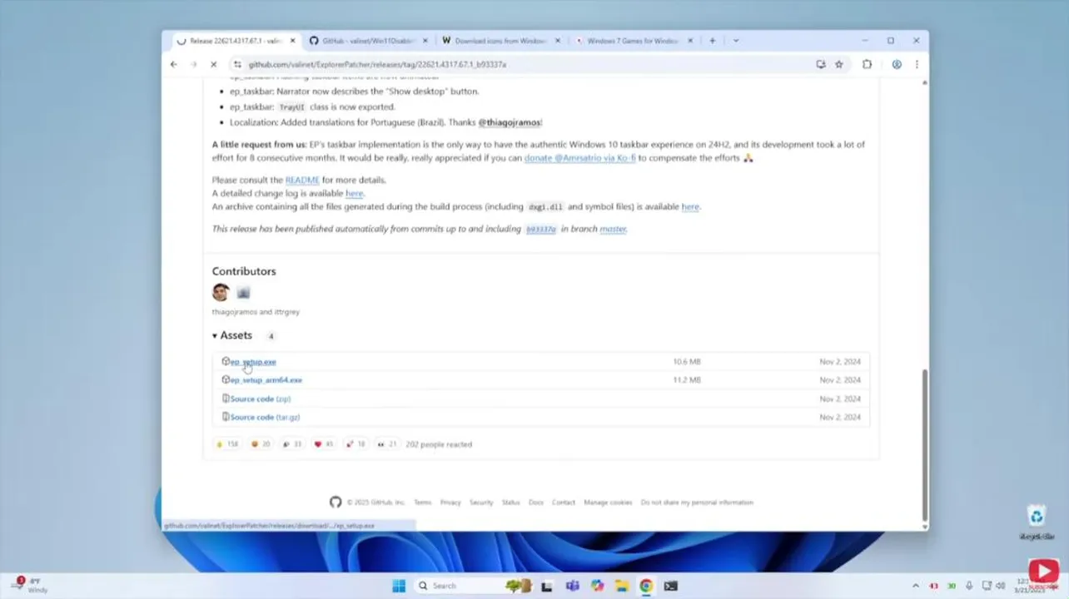The width and height of the screenshot is (1069, 599).
Task: Open the footer Contact link
Action: coord(564,502)
